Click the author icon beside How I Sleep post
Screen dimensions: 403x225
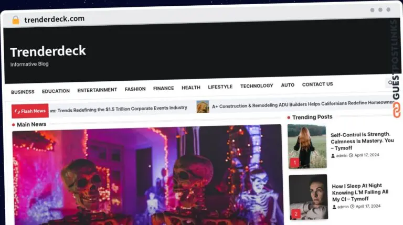tap(334, 207)
